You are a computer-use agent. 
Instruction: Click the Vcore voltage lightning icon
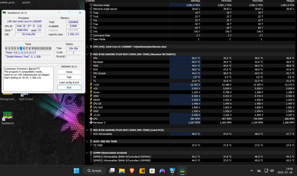tap(91, 92)
